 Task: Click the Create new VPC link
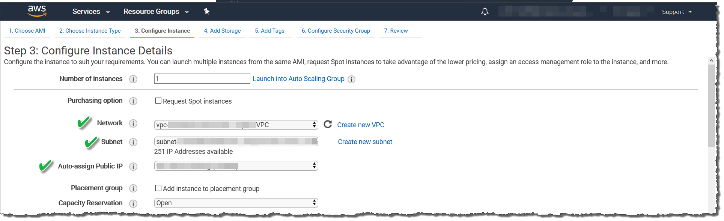[360, 125]
